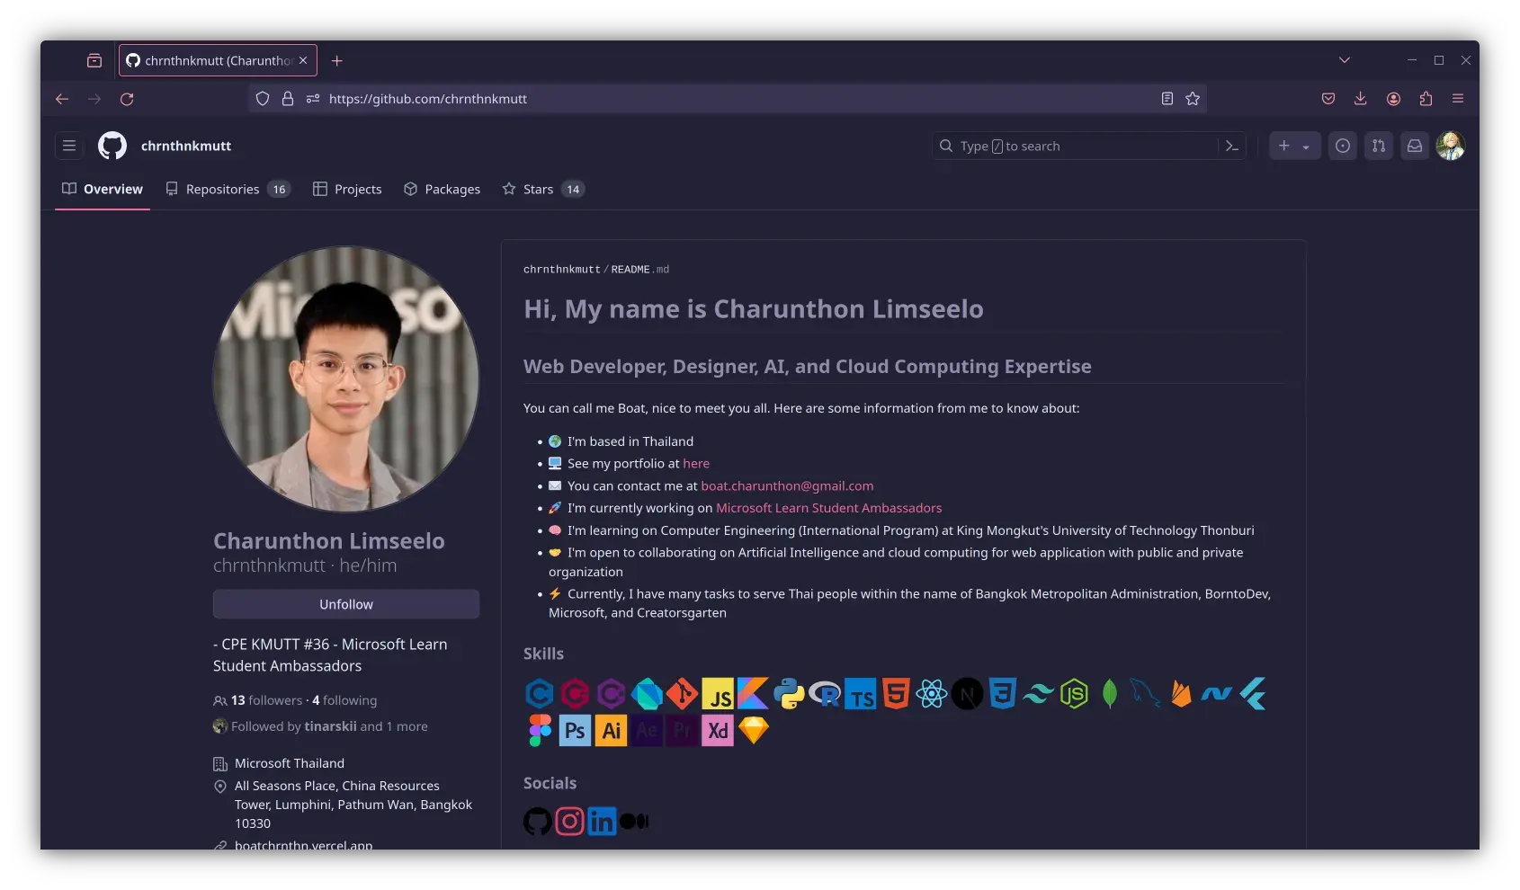Bookmark this page with star icon
This screenshot has height=890, width=1520.
coord(1193,99)
